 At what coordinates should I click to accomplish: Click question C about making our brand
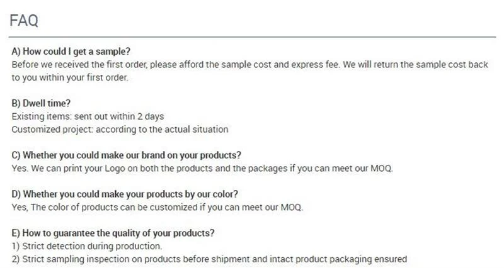tap(127, 155)
